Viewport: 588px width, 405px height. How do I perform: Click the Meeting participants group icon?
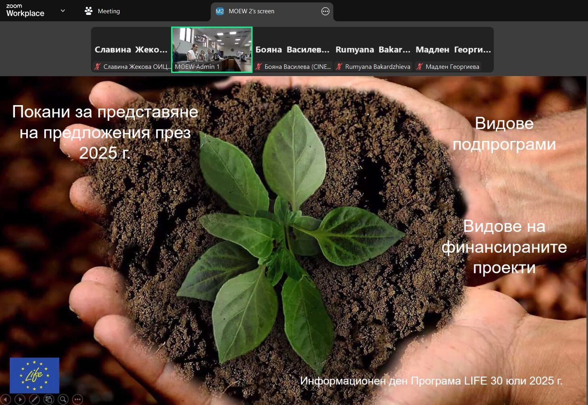click(89, 11)
